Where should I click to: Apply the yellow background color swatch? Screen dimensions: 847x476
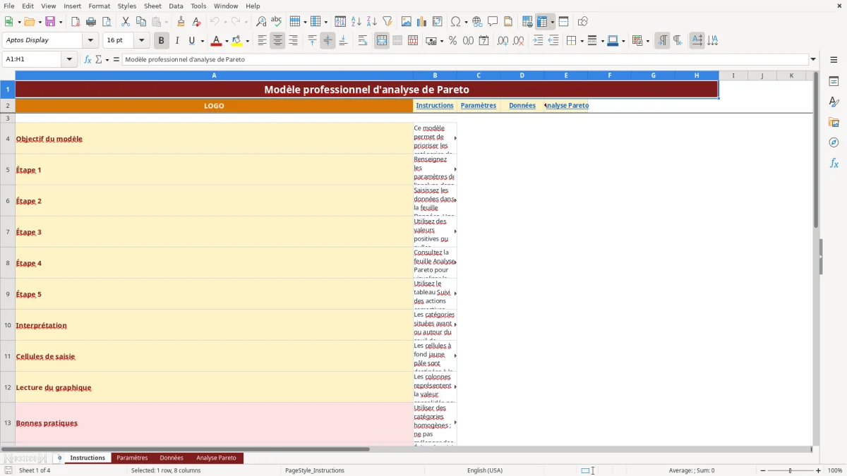(x=236, y=41)
